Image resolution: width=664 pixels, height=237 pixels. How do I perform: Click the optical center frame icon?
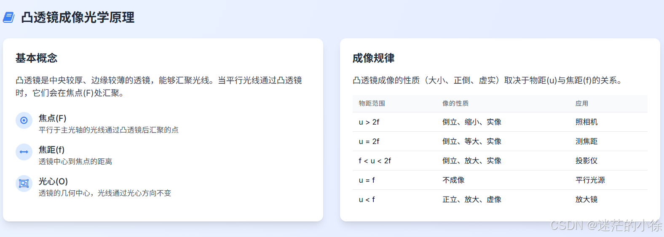(x=24, y=184)
